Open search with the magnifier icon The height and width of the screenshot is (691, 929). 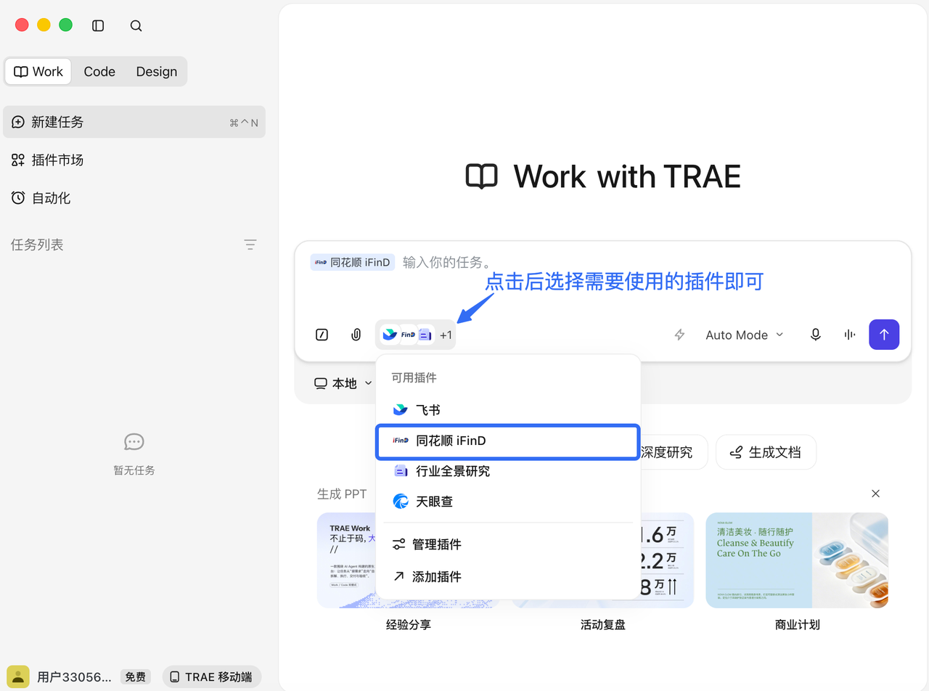pyautogui.click(x=136, y=25)
